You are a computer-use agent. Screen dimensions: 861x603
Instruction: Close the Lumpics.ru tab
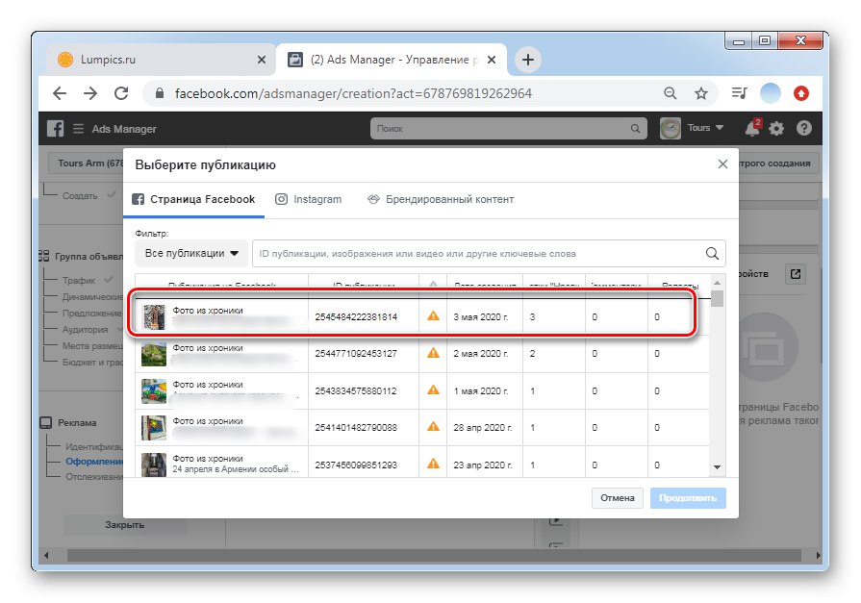coord(262,60)
